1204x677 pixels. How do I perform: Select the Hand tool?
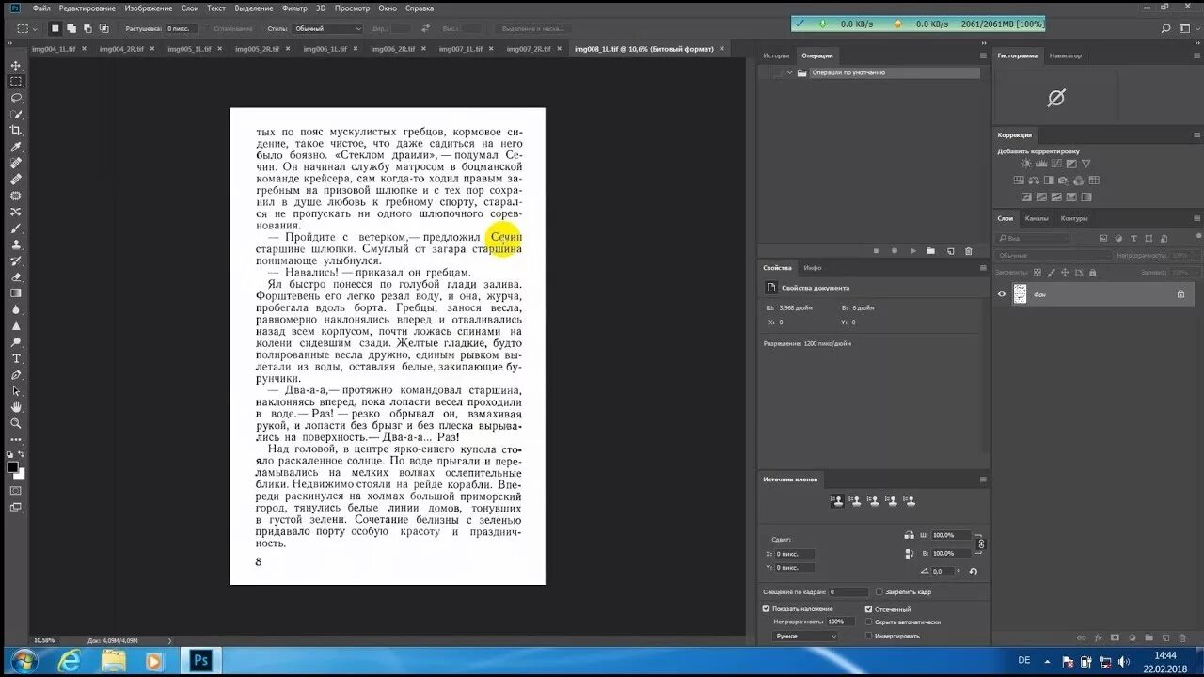point(16,407)
